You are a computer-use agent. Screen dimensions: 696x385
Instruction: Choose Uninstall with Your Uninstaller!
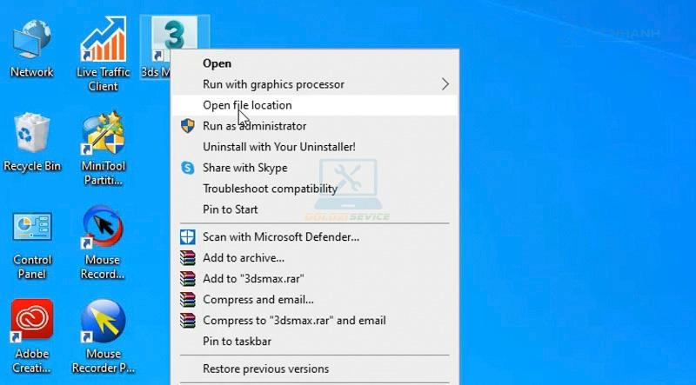pos(314,147)
